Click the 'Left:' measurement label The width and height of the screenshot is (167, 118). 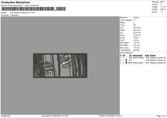122,28
